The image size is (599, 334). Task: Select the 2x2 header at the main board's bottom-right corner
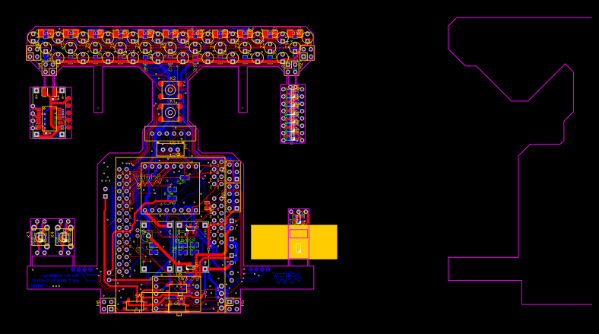233,305
